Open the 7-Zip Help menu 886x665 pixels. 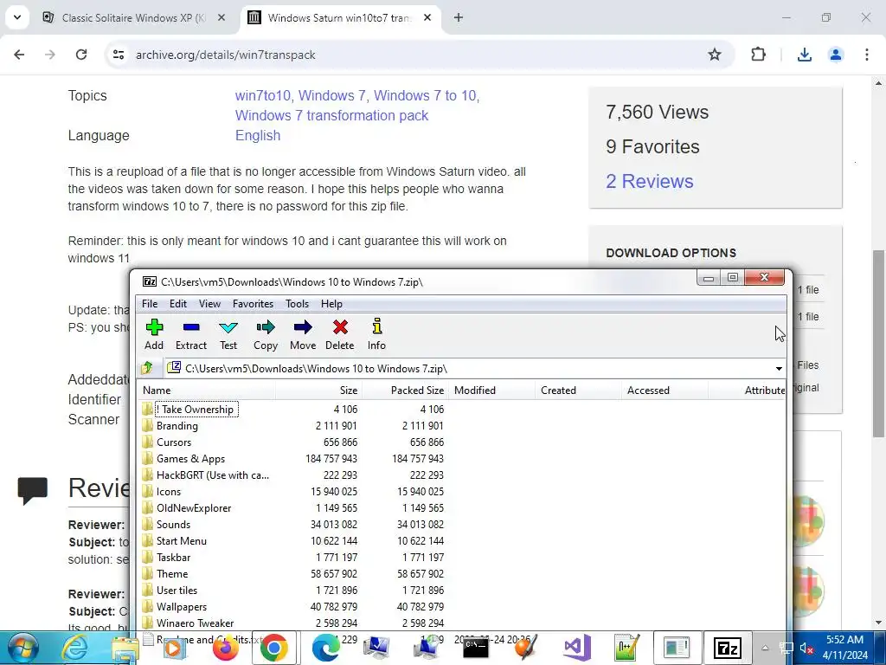331,304
